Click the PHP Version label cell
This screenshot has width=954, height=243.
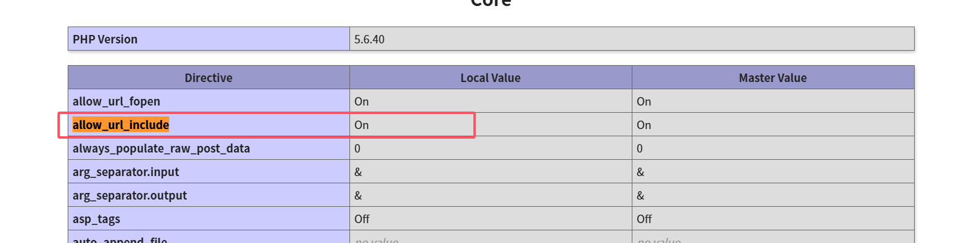105,39
